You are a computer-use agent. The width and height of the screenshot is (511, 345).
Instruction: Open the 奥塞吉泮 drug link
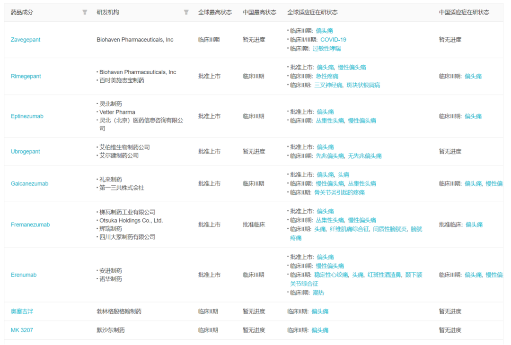[x=22, y=311]
